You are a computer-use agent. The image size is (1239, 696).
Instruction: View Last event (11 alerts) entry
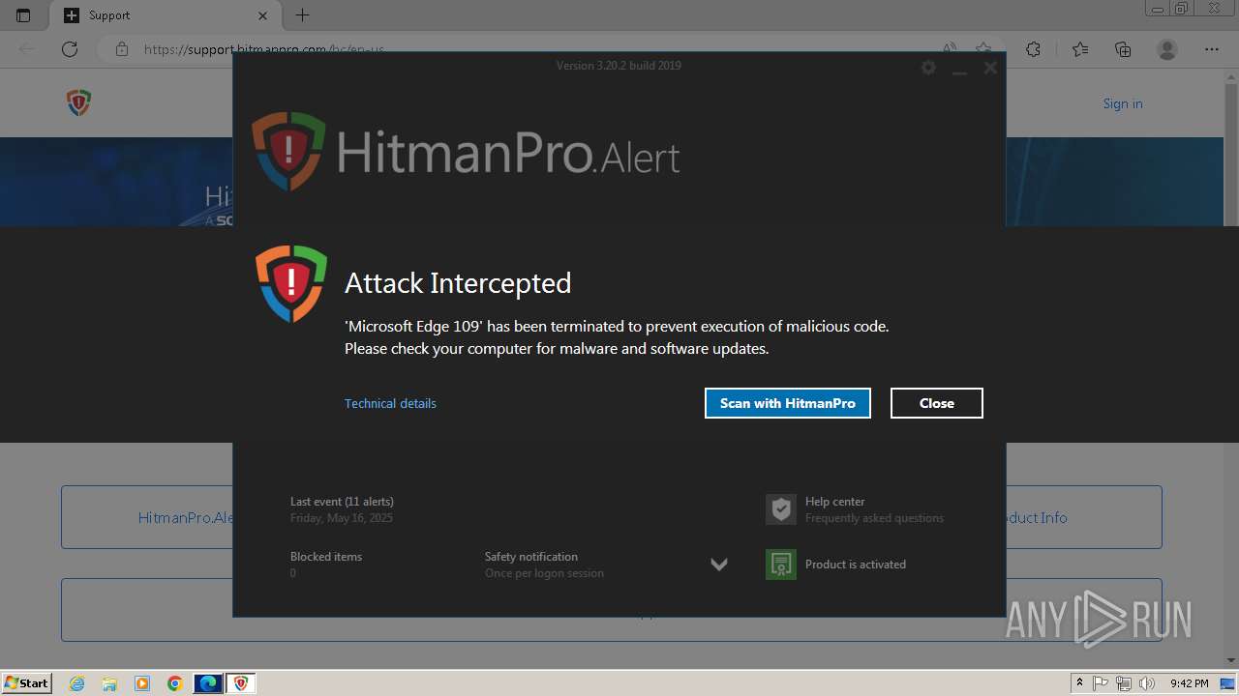pyautogui.click(x=342, y=509)
